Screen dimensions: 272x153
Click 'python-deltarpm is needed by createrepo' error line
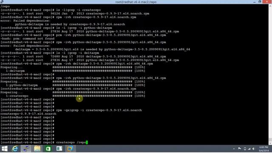[x=70, y=24]
